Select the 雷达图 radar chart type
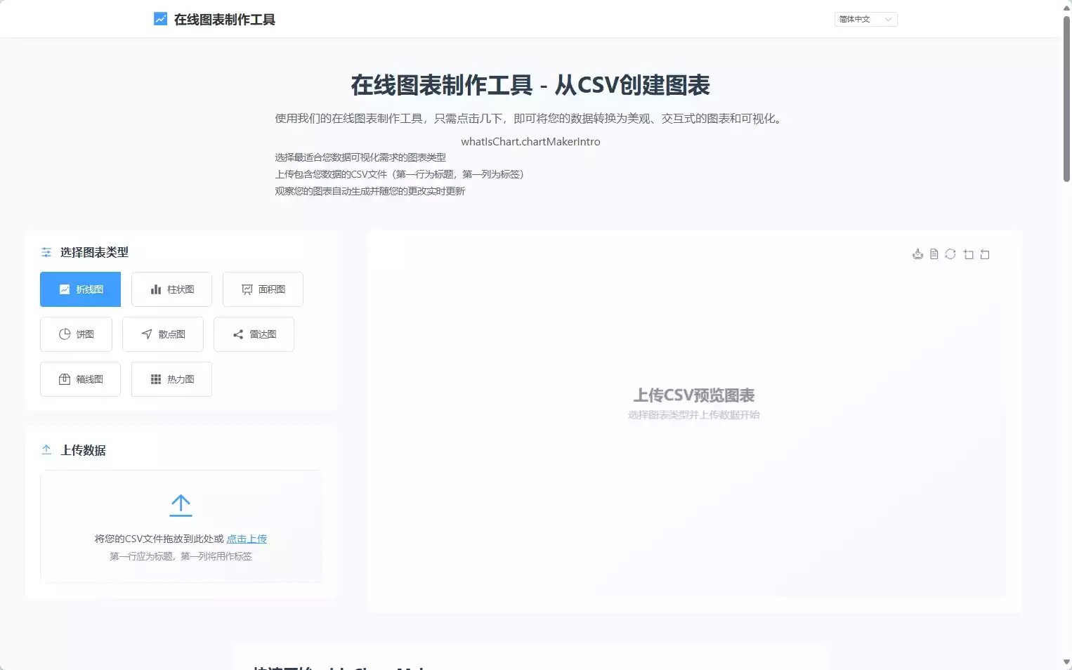This screenshot has height=670, width=1072. click(254, 334)
